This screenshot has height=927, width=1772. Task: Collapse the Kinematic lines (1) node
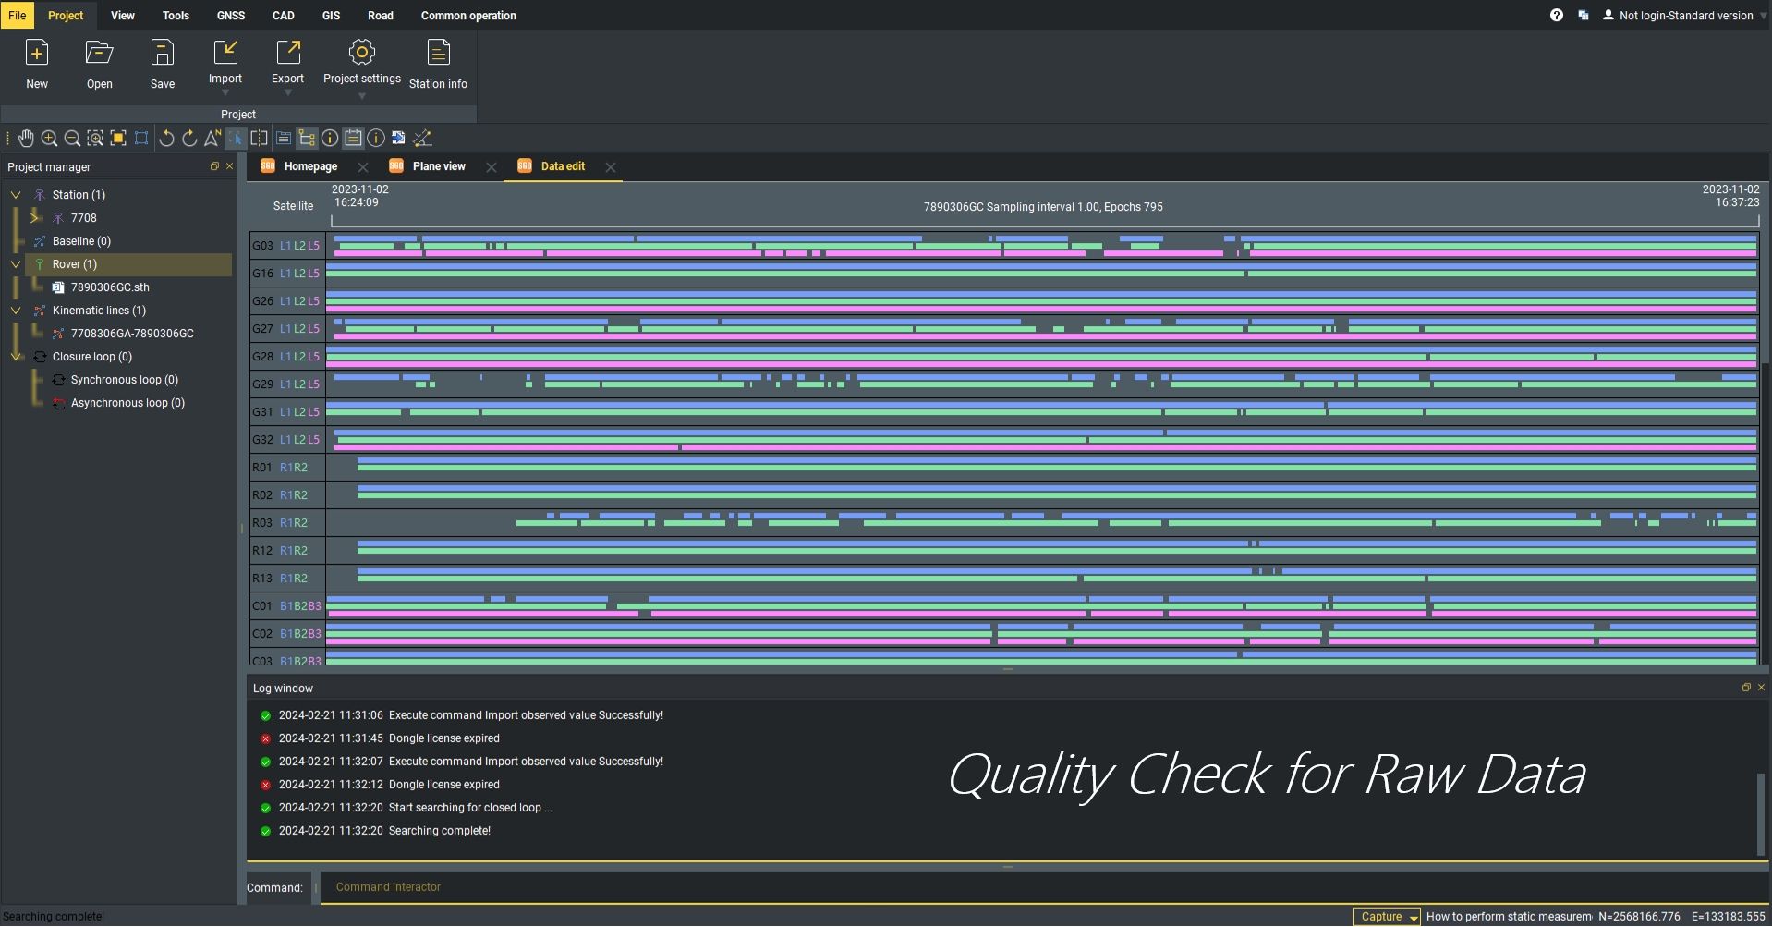click(16, 311)
